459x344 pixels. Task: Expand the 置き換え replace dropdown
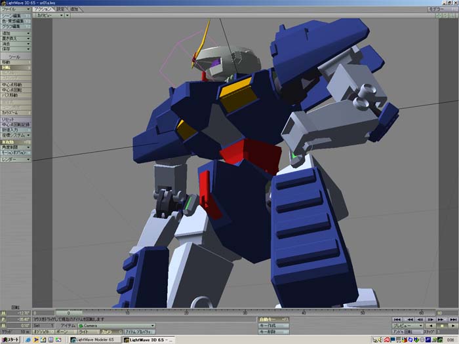click(16, 39)
